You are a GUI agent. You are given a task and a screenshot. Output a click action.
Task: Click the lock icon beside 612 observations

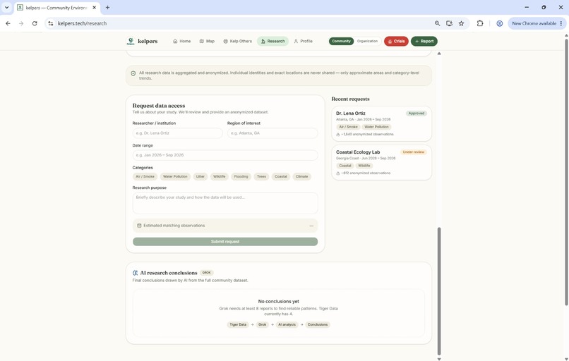[x=338, y=173]
